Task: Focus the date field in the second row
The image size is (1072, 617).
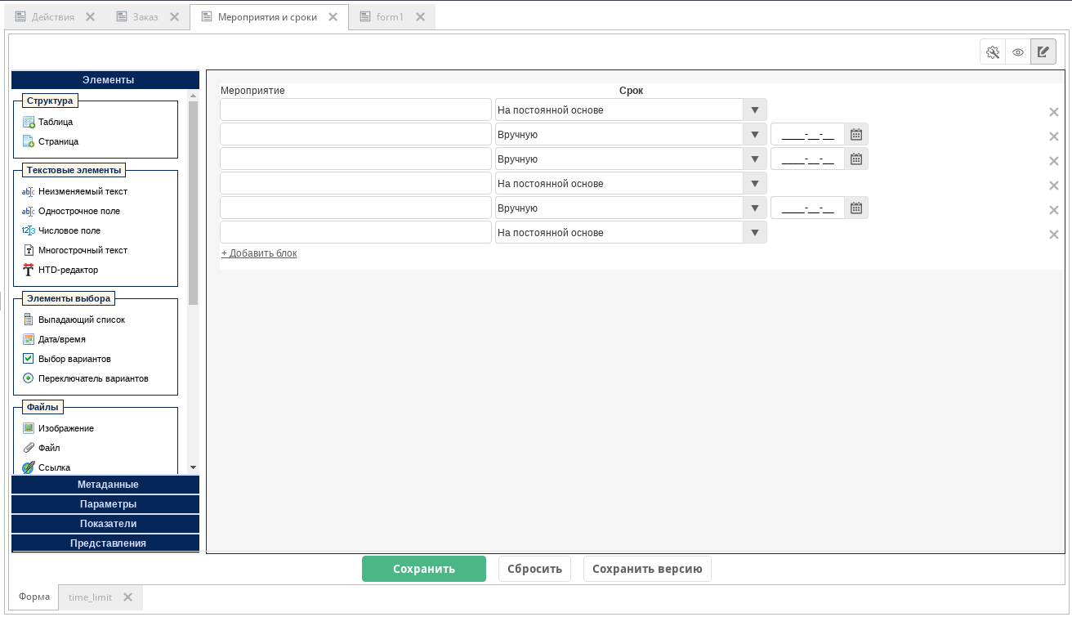Action: coord(808,135)
